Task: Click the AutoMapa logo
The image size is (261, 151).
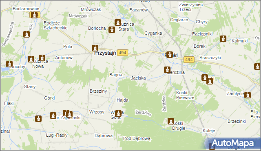Action: [232, 143]
